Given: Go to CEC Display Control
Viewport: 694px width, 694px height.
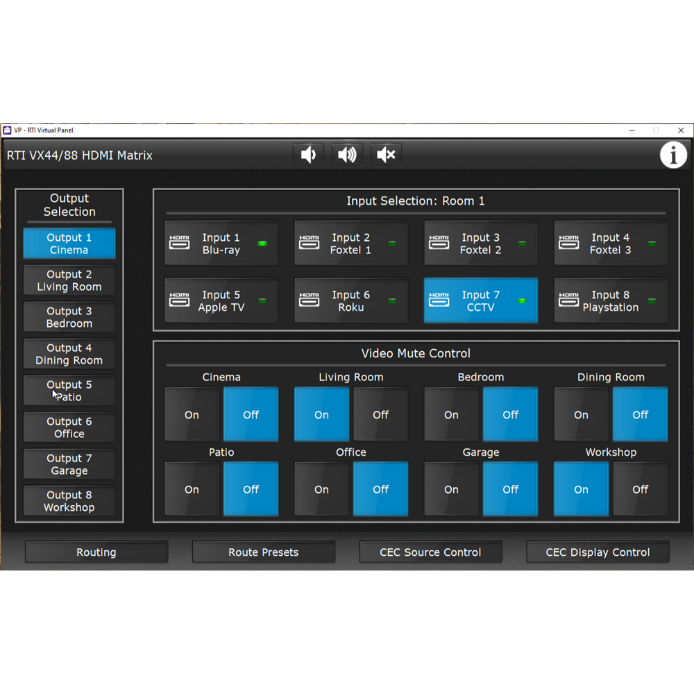Looking at the screenshot, I should [598, 552].
